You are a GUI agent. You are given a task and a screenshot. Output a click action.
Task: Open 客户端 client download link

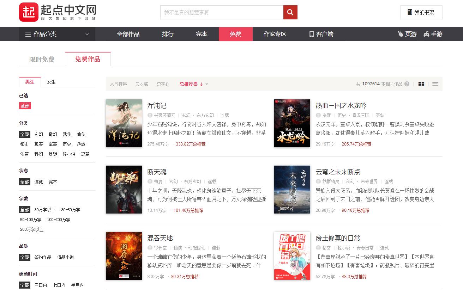pos(321,34)
